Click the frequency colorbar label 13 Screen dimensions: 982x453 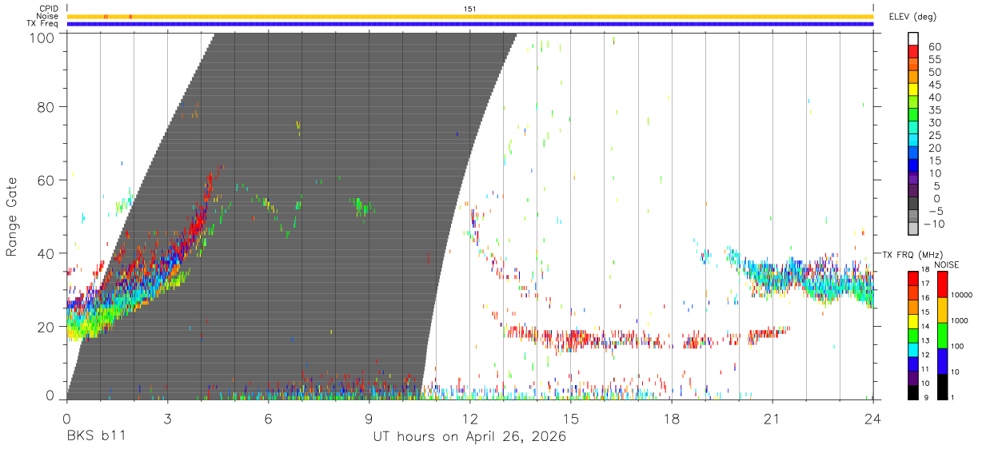coord(925,340)
